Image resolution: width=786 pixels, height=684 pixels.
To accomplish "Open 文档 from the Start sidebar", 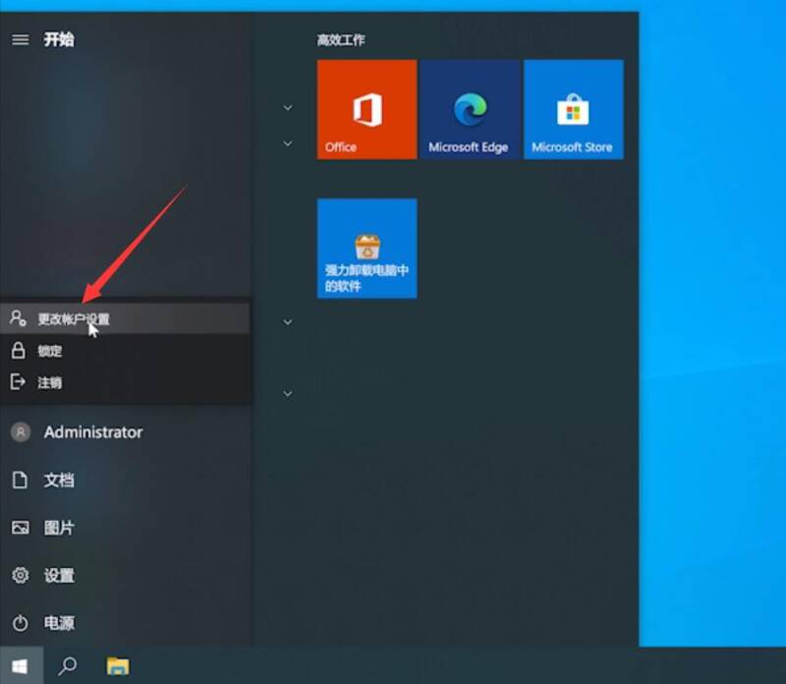I will 126,480.
